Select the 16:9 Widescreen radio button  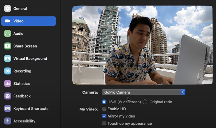click(104, 102)
